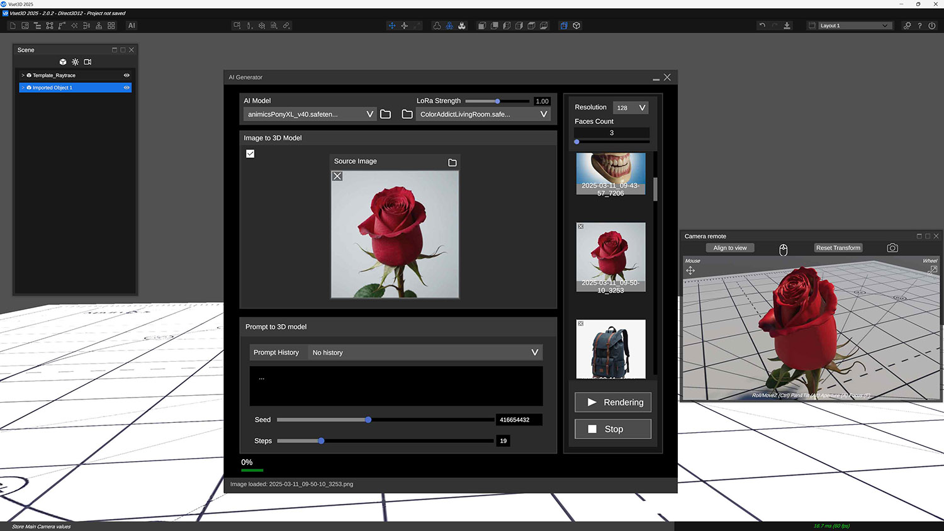The width and height of the screenshot is (944, 531).
Task: Select the backpack thumbnail in the history list
Action: 610,349
